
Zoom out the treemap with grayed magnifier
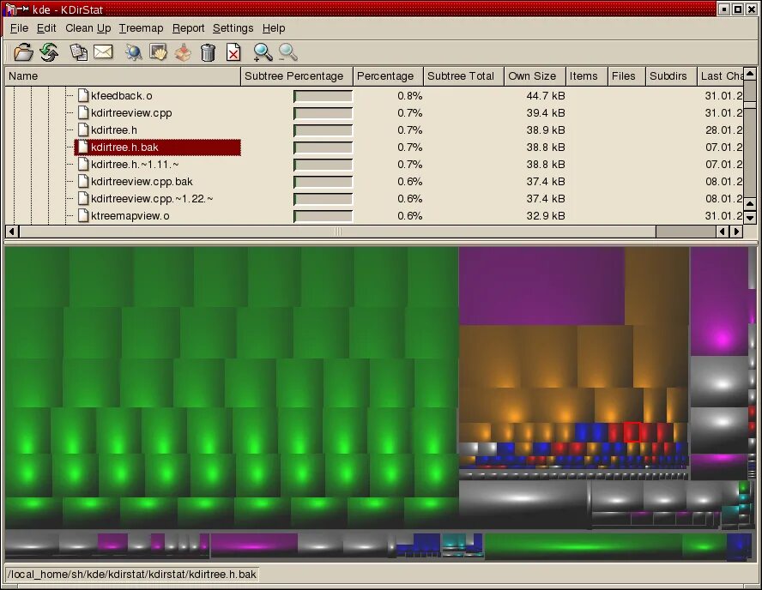tap(287, 52)
